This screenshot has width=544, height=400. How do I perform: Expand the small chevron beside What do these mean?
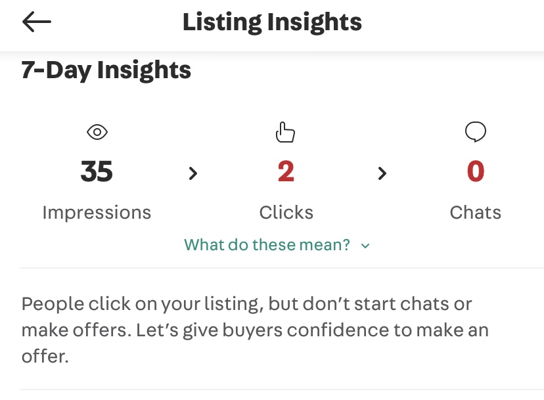365,246
